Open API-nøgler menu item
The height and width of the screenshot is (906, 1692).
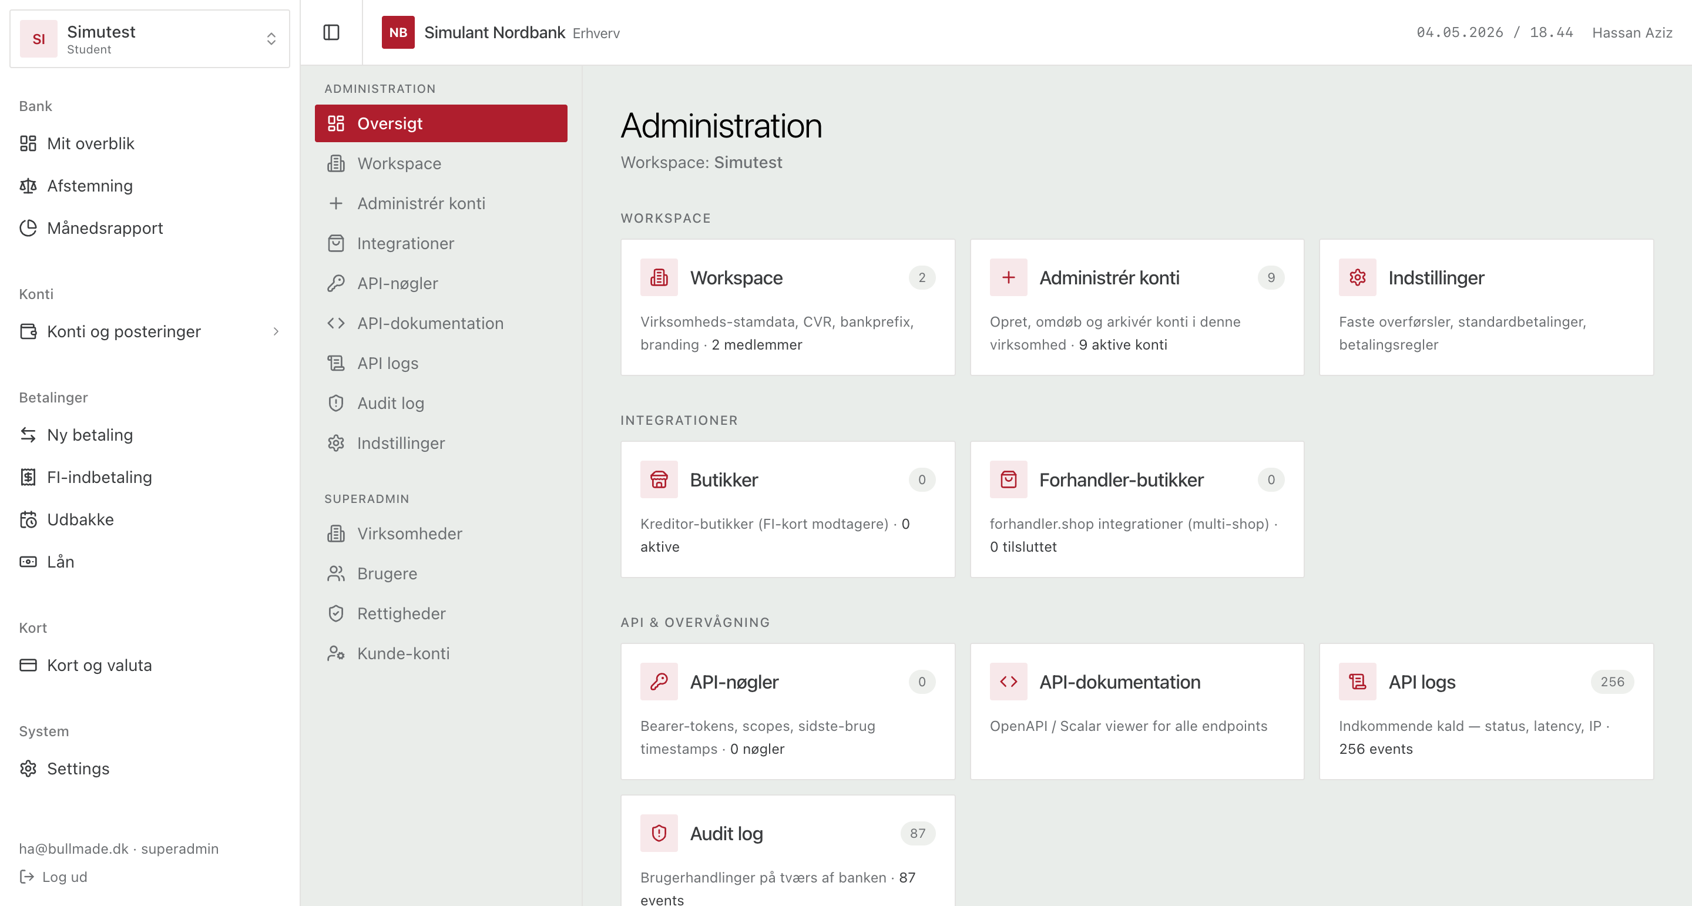(x=441, y=283)
